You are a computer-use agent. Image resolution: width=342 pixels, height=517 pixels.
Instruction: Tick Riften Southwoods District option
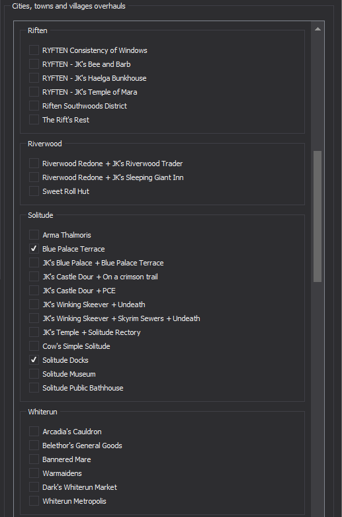click(34, 105)
